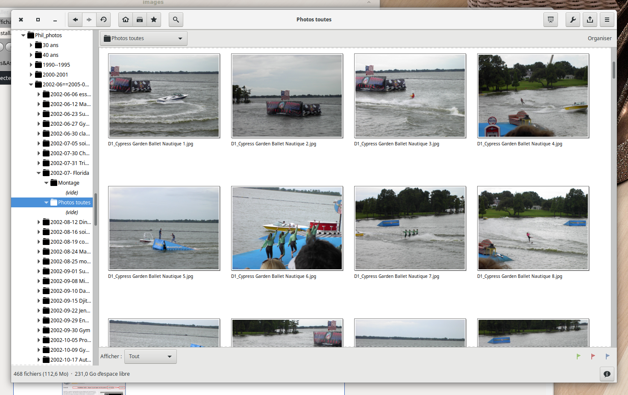Go to the home folder
This screenshot has height=395, width=628.
(126, 20)
